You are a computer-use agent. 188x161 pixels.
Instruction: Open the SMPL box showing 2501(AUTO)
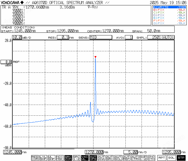pyautogui.click(x=161, y=37)
